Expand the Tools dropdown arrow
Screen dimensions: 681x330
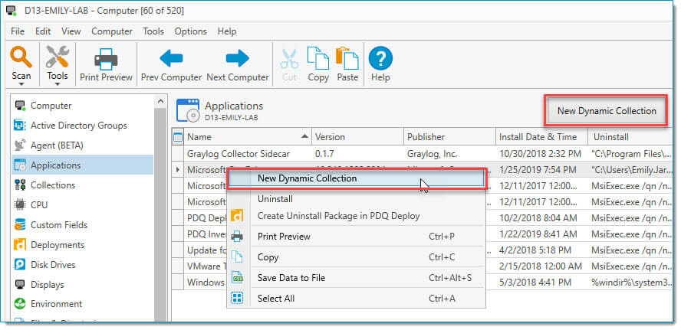tap(58, 84)
